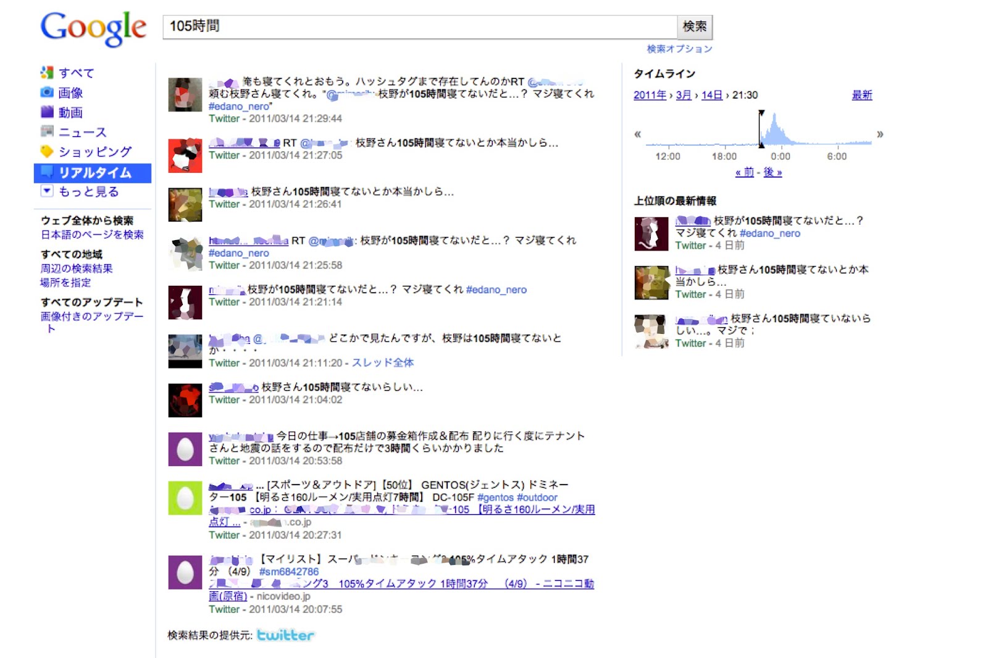
Task: Open avatar of first 上位順の最新情報 tweet
Action: tap(651, 234)
